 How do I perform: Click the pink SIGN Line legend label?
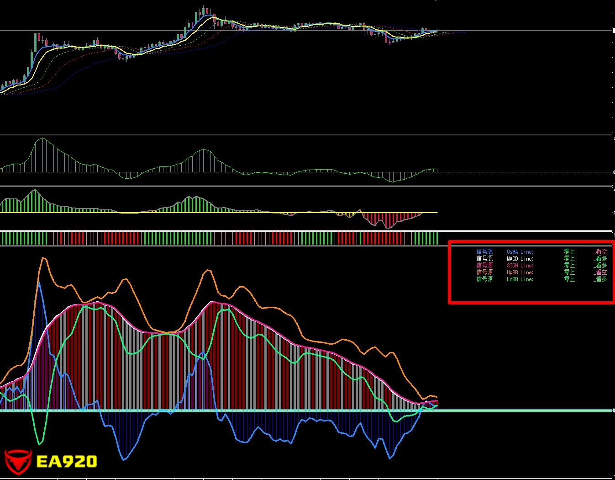coord(520,266)
